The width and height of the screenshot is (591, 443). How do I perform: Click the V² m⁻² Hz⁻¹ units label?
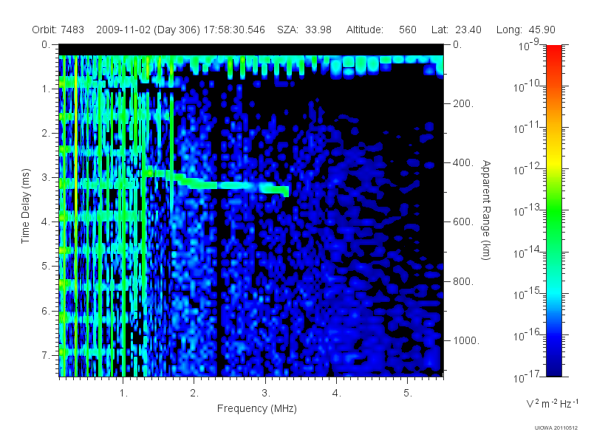tap(552, 403)
